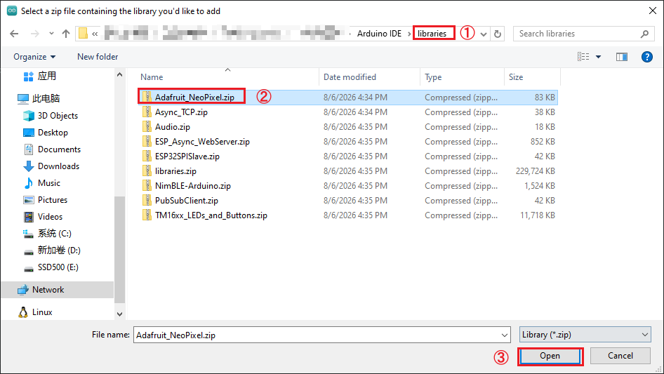Image resolution: width=664 pixels, height=374 pixels.
Task: Click the folder icon in address bar
Action: [83, 34]
